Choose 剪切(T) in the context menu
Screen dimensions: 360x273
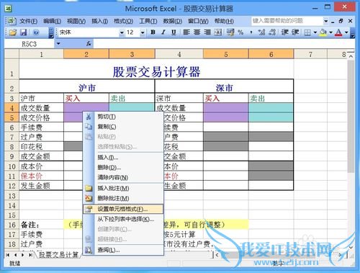tap(123, 117)
